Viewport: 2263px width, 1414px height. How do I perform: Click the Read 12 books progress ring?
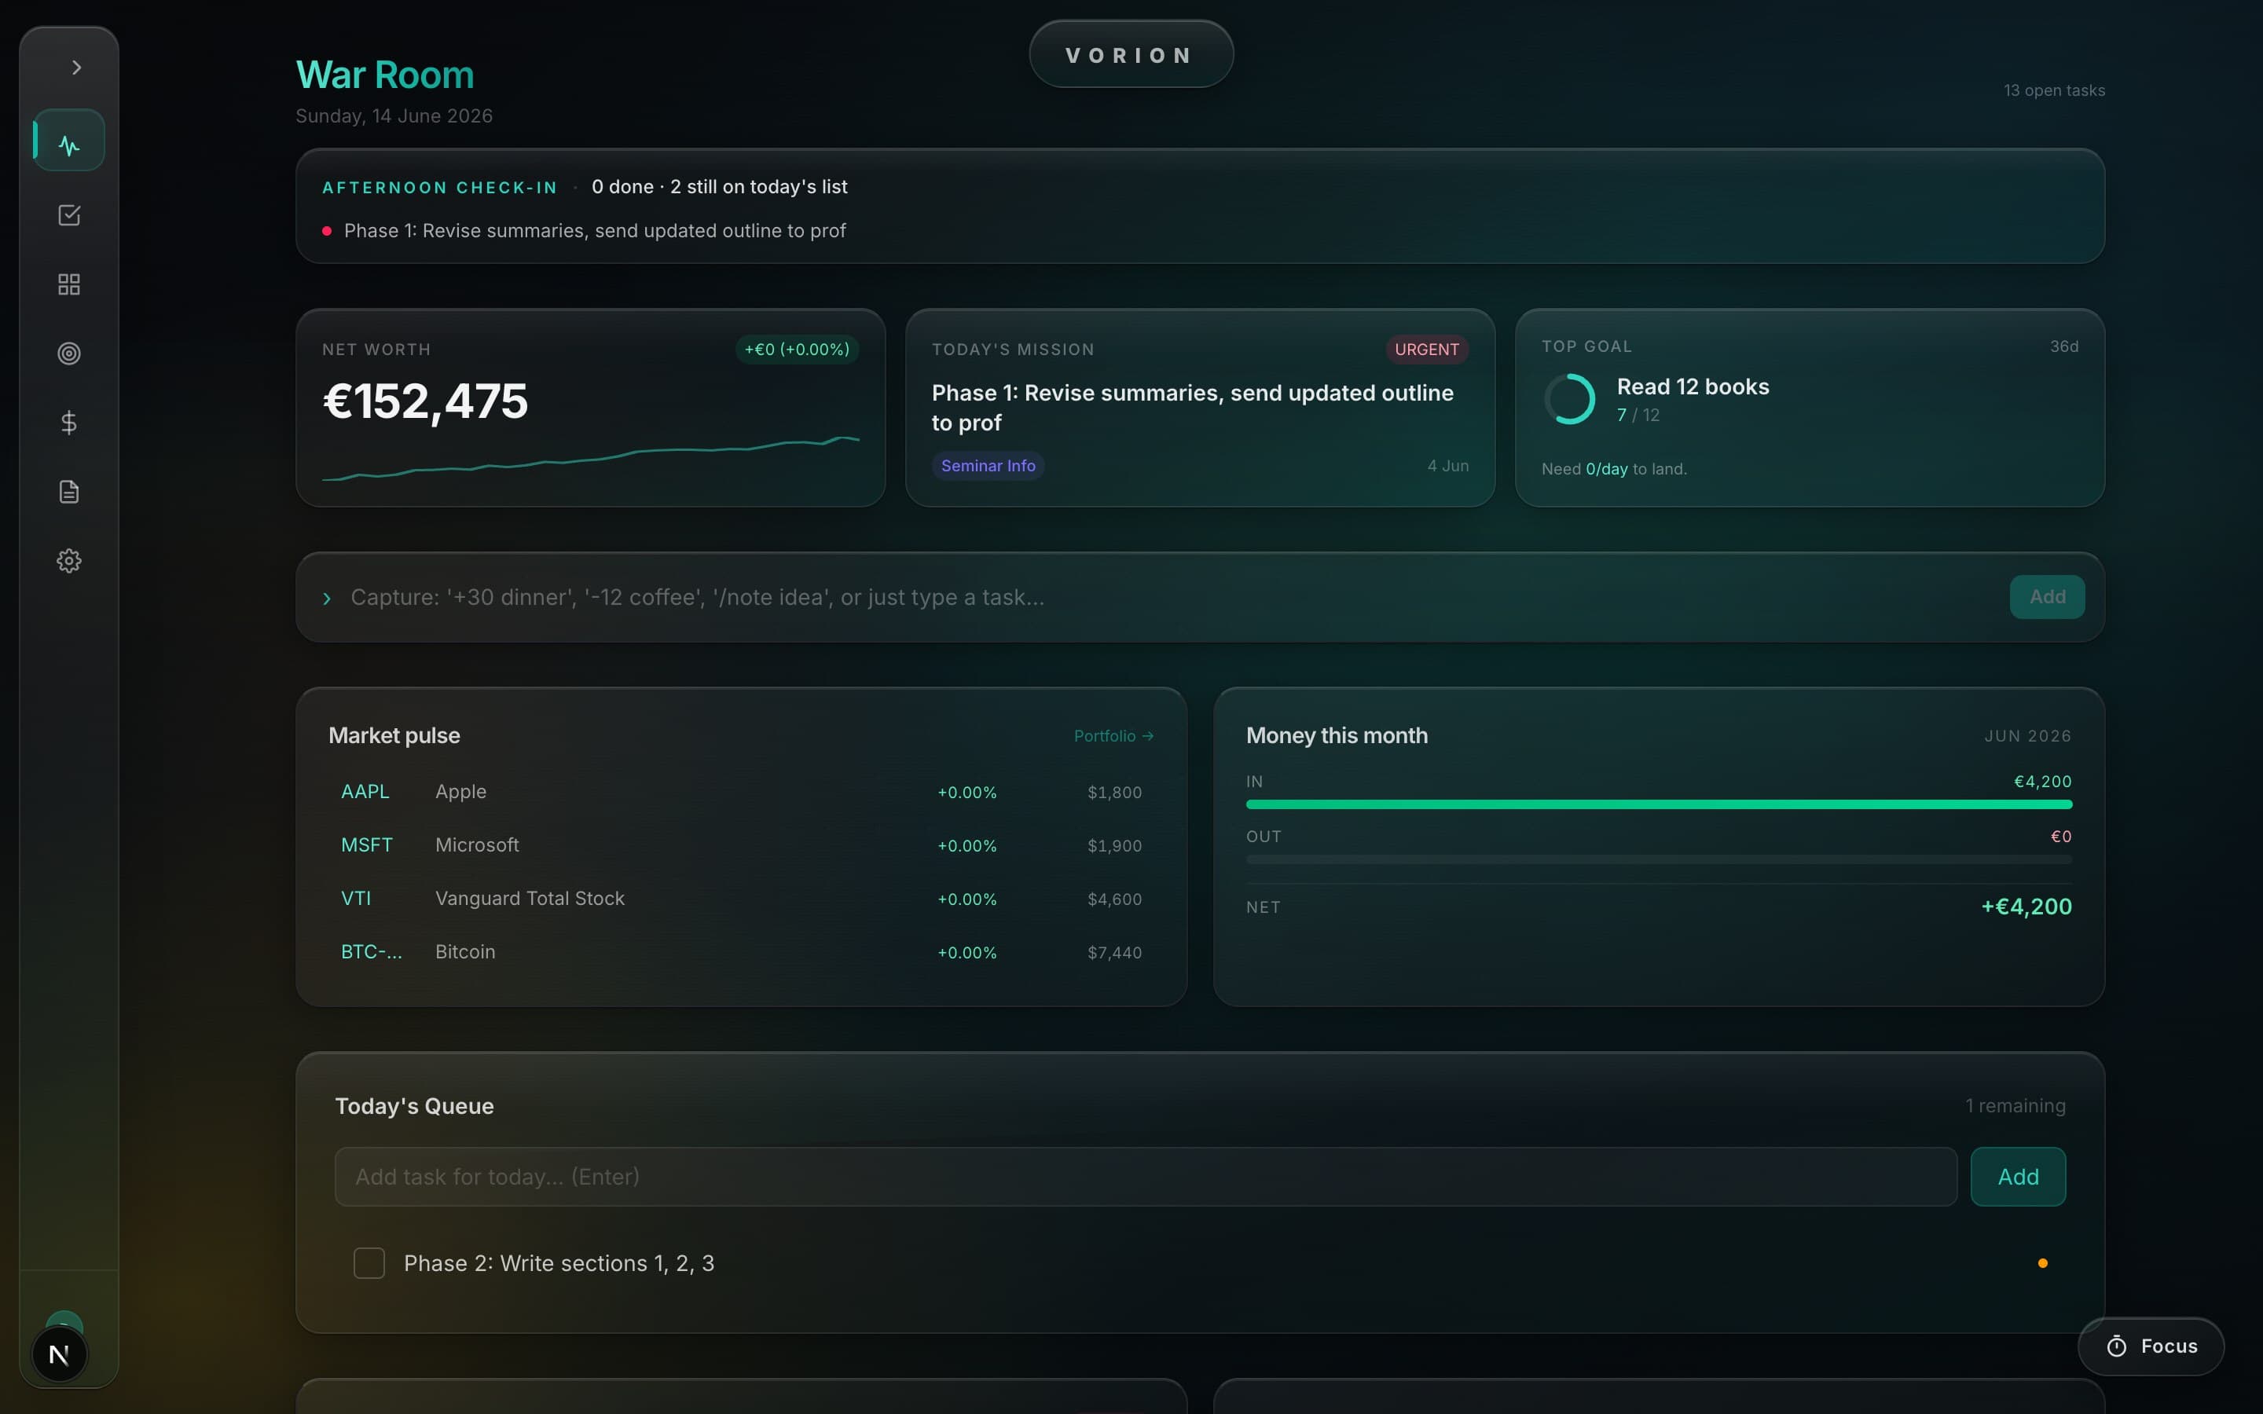1570,399
